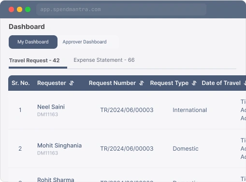Viewport: 246px width, 182px height.
Task: Click employee ID under Mohit Singhania
Action: point(47,153)
